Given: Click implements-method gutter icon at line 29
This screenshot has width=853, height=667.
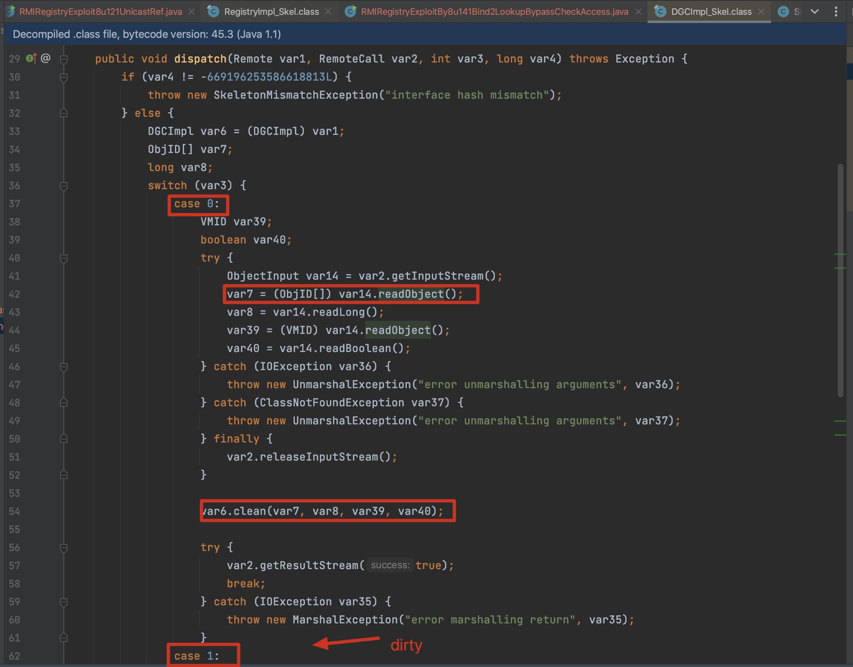Looking at the screenshot, I should (32, 58).
